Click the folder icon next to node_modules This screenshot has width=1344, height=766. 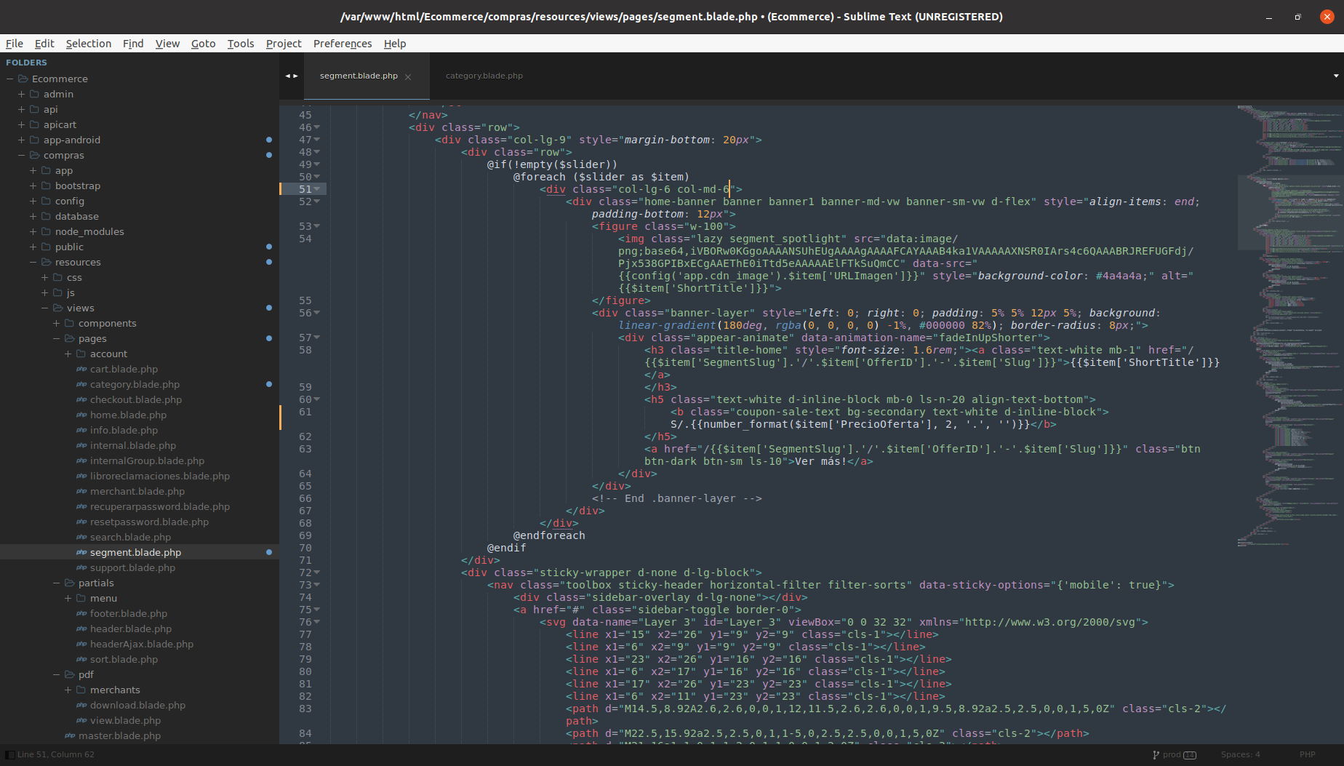click(x=46, y=231)
